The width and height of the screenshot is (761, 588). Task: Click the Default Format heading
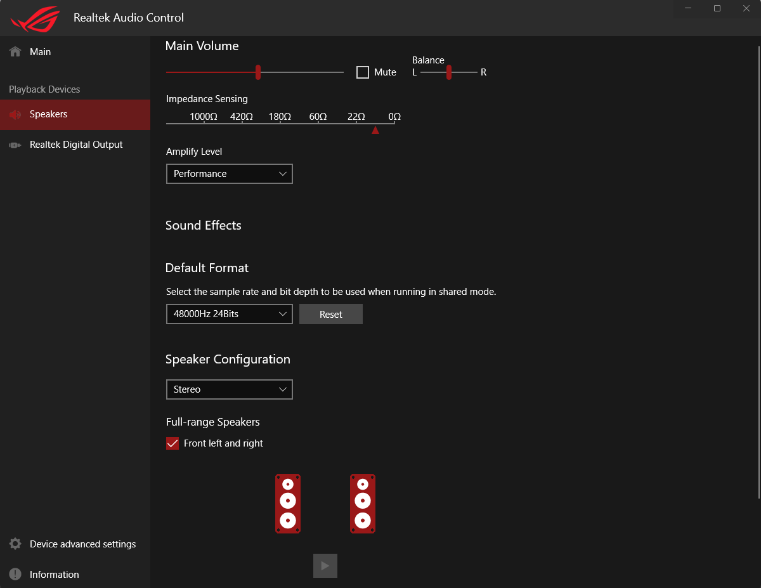pos(207,268)
